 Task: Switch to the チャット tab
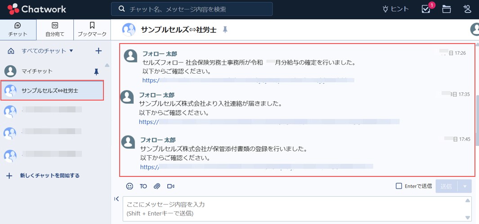(x=18, y=30)
